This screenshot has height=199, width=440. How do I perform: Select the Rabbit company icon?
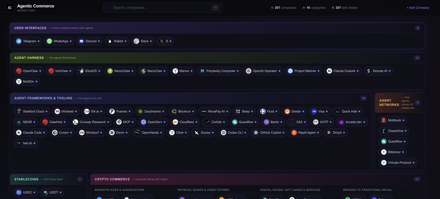pos(110,41)
